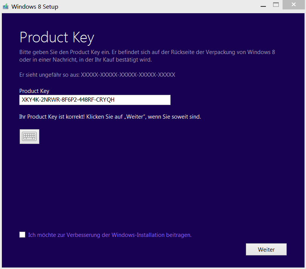Click the example key format XXXXX-XXXXX text

pyautogui.click(x=128, y=75)
